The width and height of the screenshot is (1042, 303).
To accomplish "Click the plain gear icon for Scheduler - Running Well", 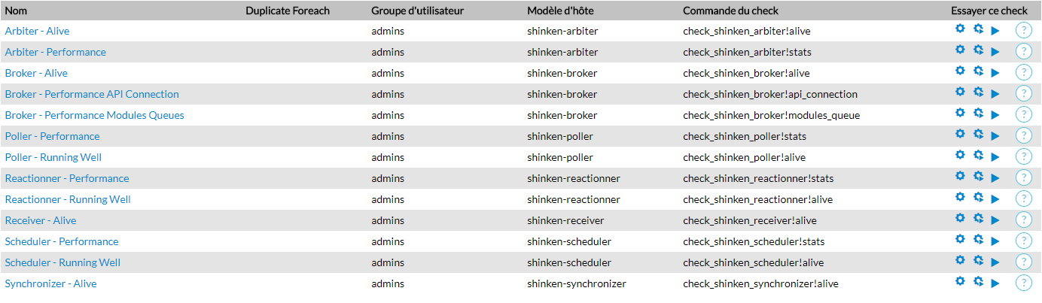I will (960, 260).
